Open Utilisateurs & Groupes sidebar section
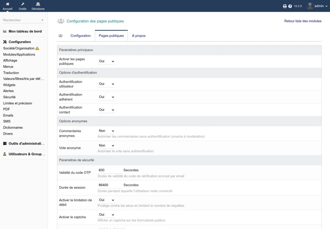 27,154
